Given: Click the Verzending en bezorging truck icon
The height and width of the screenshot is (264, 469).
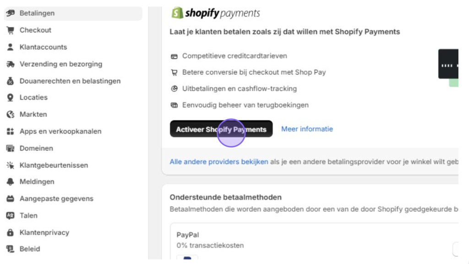Looking at the screenshot, I should 11,64.
